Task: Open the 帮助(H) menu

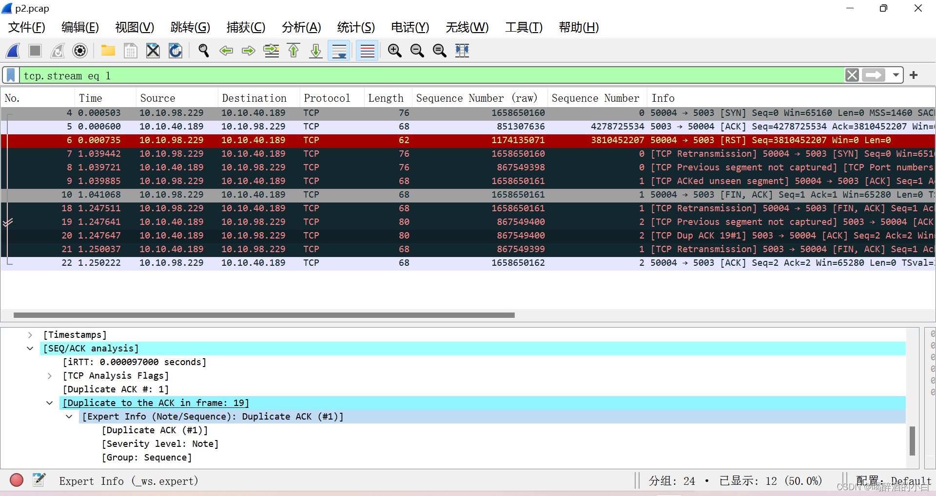Action: pyautogui.click(x=579, y=27)
